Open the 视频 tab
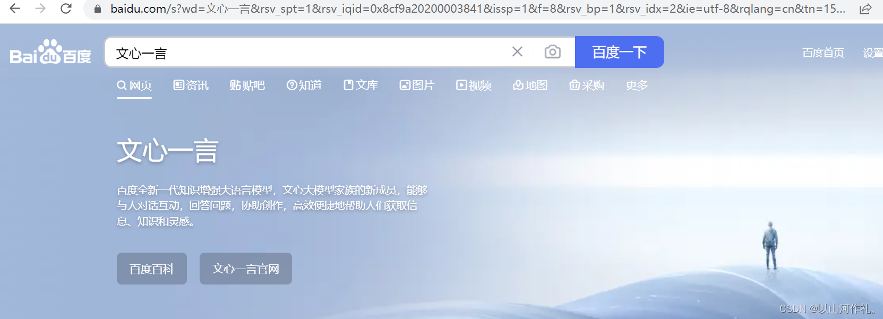Screen dimensions: 883x319 [x=474, y=85]
